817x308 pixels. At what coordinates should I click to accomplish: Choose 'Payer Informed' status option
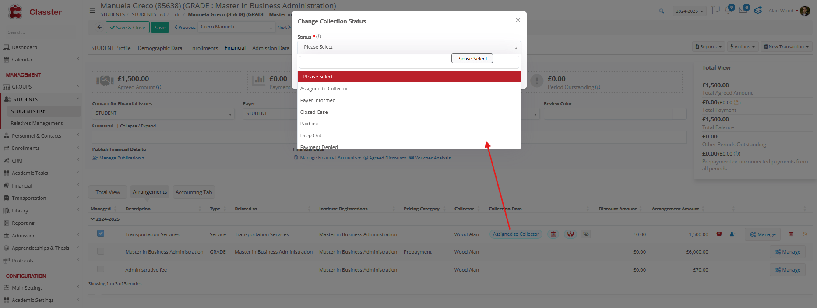point(318,100)
